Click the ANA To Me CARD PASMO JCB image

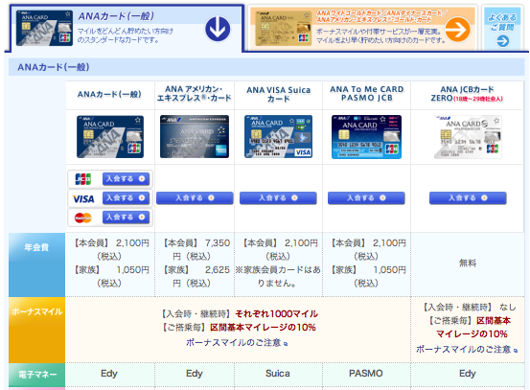(366, 137)
